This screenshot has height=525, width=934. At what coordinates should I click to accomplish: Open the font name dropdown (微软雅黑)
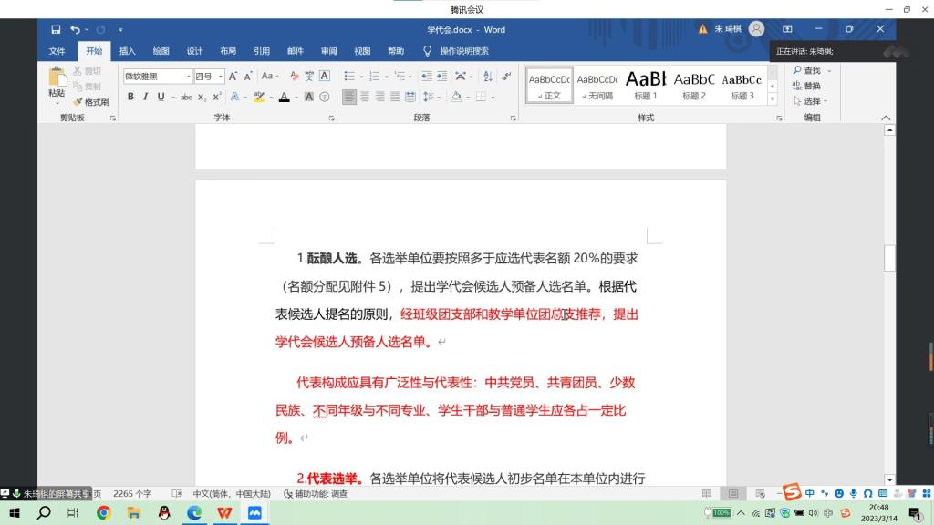click(189, 77)
